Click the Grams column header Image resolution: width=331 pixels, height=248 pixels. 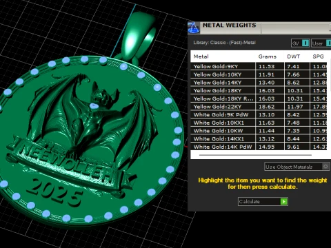(267, 56)
